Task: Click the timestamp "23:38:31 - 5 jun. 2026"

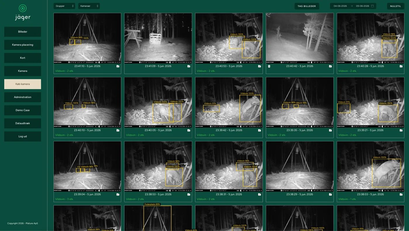Action: pos(229,194)
